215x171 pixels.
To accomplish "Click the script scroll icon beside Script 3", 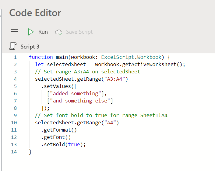I will (13, 46).
